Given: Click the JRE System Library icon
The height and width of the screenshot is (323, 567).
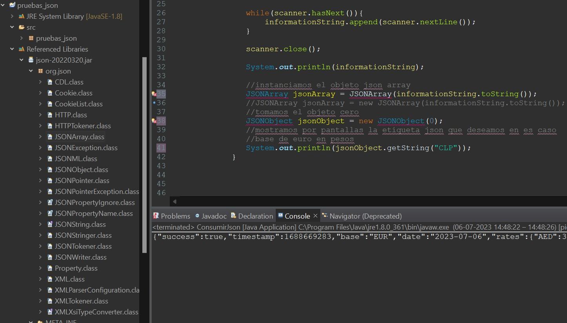Looking at the screenshot, I should (x=22, y=16).
